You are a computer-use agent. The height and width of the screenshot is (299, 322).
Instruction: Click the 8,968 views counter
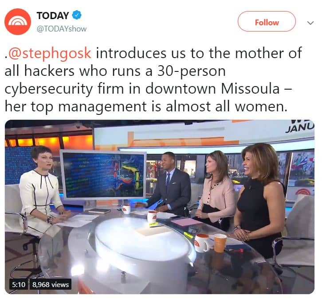click(x=51, y=284)
